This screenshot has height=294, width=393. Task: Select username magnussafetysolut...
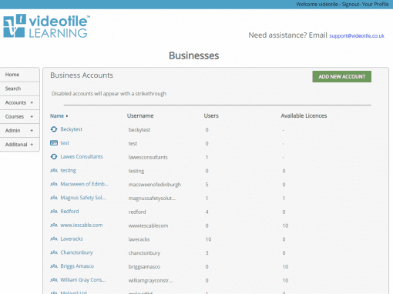(152, 198)
